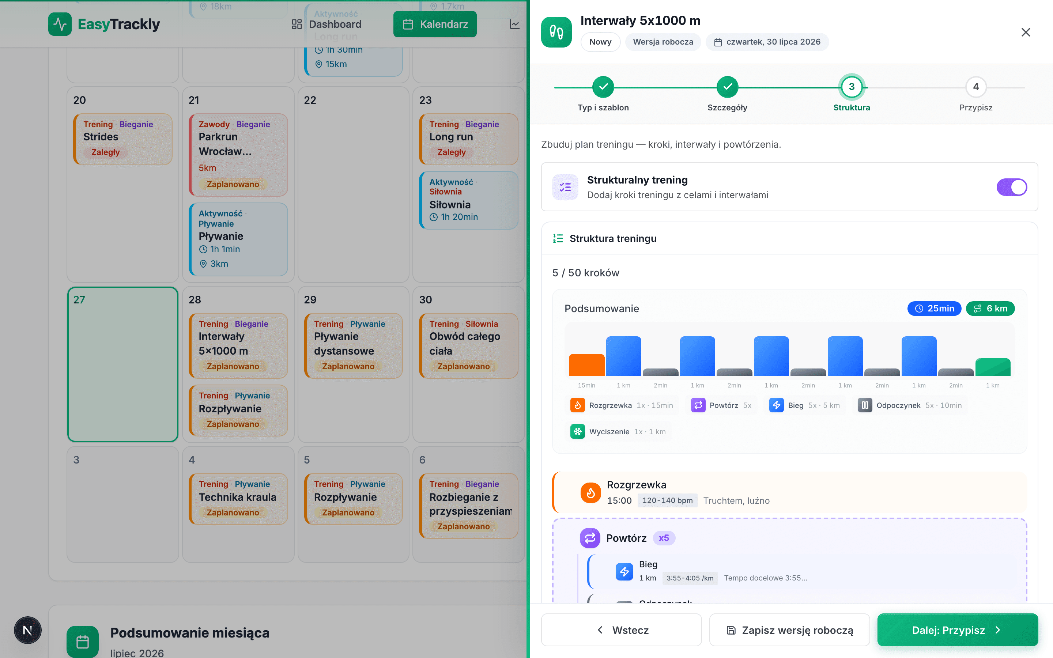
Task: Click the Struktura treningu list icon
Action: (558, 238)
